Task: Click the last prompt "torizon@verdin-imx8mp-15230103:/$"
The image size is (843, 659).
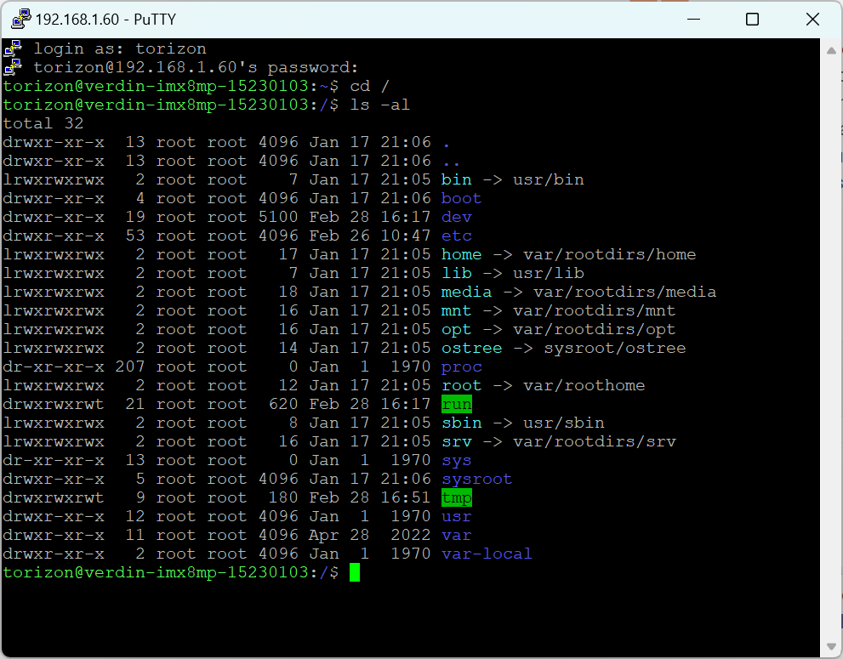Action: click(x=171, y=572)
